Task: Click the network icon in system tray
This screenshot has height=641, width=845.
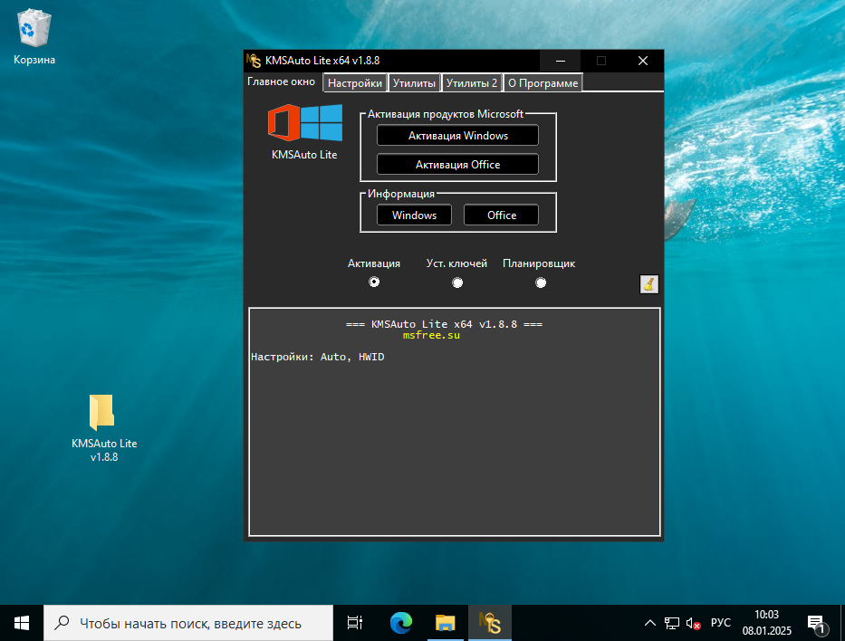Action: click(671, 623)
